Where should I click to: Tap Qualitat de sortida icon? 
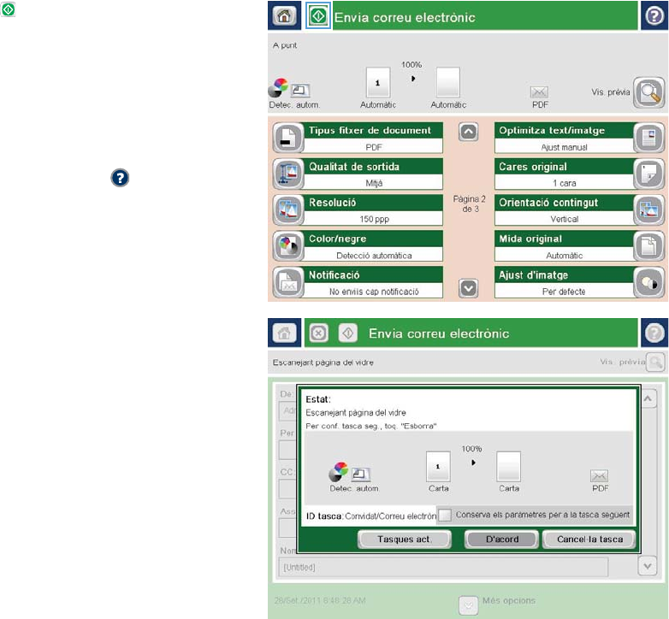click(288, 174)
